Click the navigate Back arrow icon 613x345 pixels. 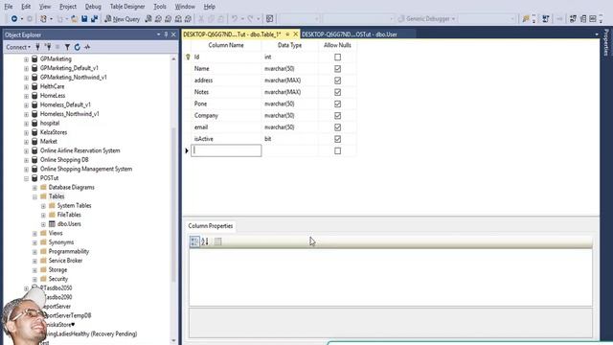click(x=14, y=19)
